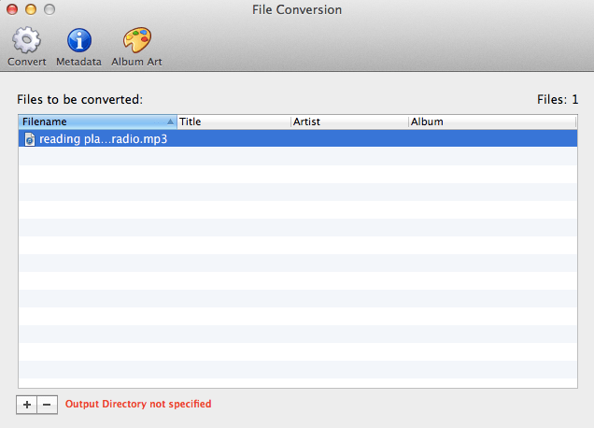Sort list by Artist column
The height and width of the screenshot is (428, 594).
[349, 121]
